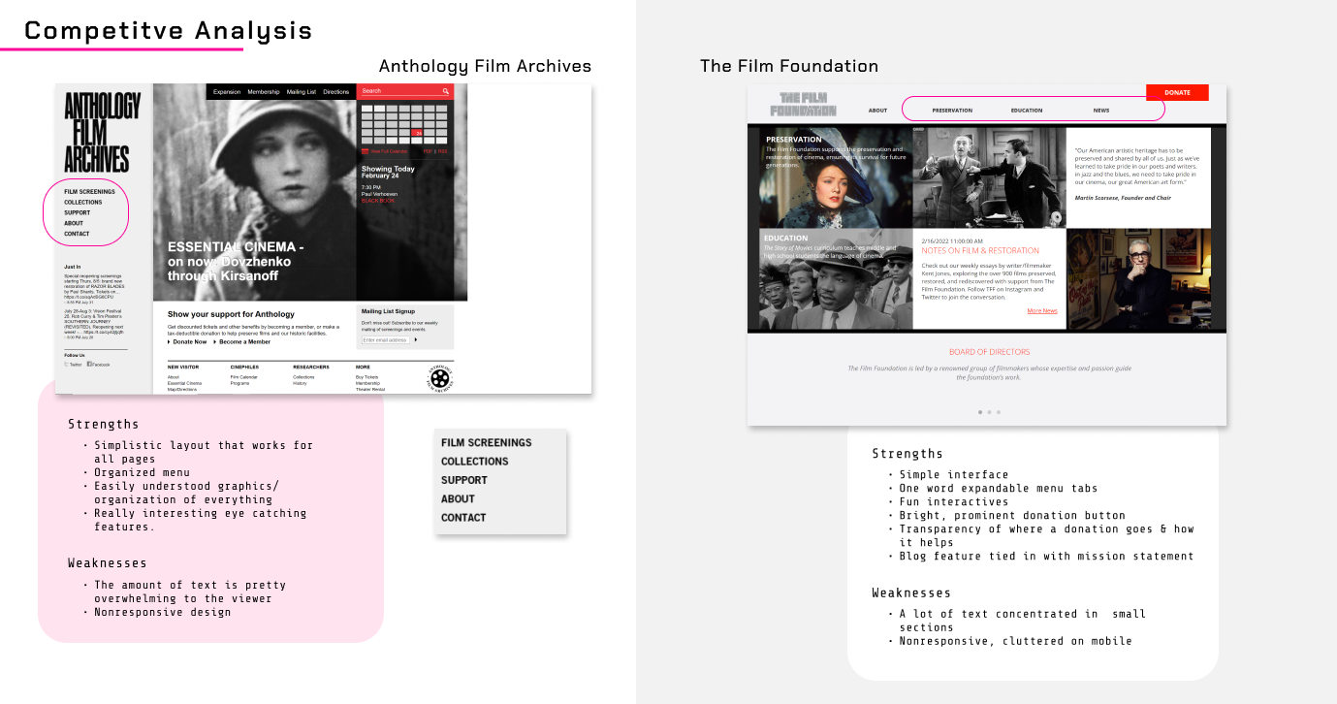Click 'Fun interactives' strength text
Image resolution: width=1337 pixels, height=704 pixels.
pos(954,501)
